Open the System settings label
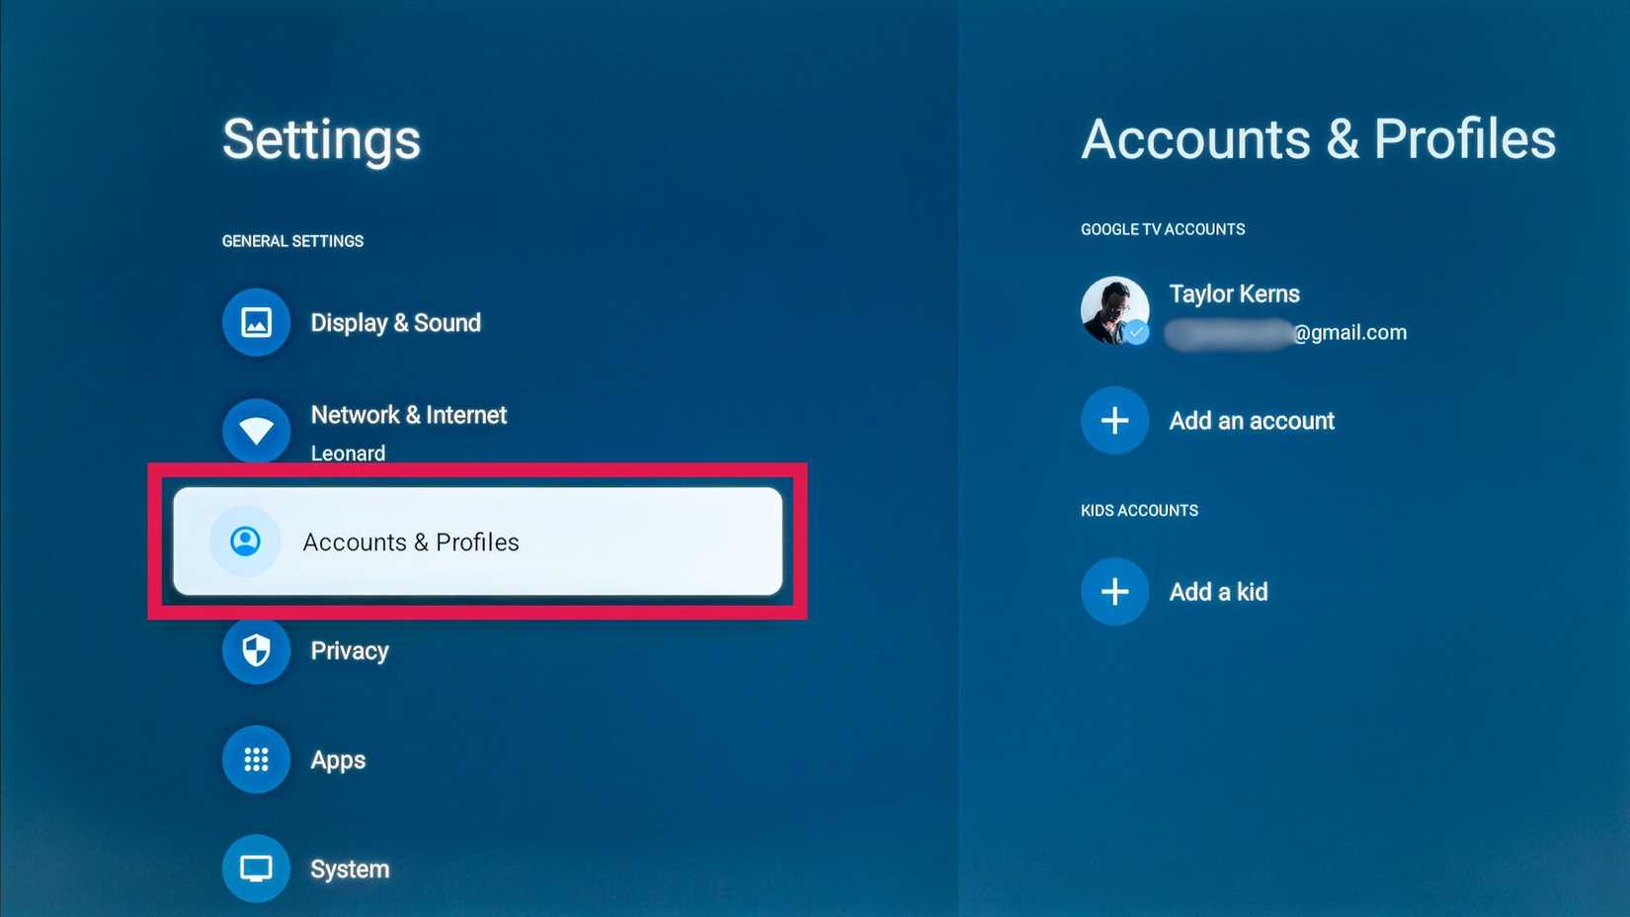Image resolution: width=1630 pixels, height=917 pixels. (350, 870)
